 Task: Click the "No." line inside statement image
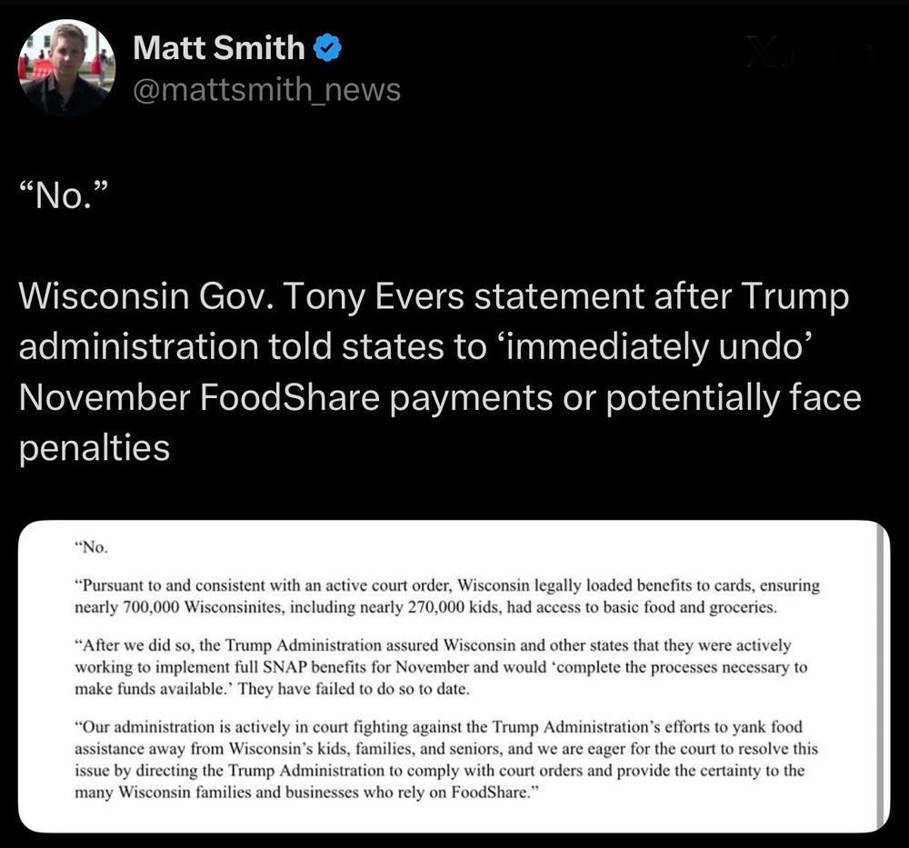(91, 547)
